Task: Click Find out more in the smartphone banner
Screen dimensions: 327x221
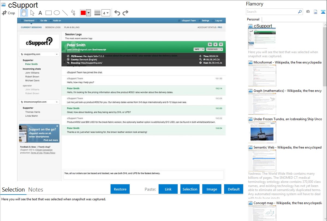Action: click(51, 140)
